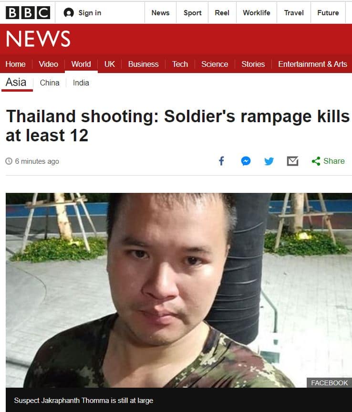Screen dimensions: 352x412
Task: Select India under Asia subsection
Action: coord(81,83)
